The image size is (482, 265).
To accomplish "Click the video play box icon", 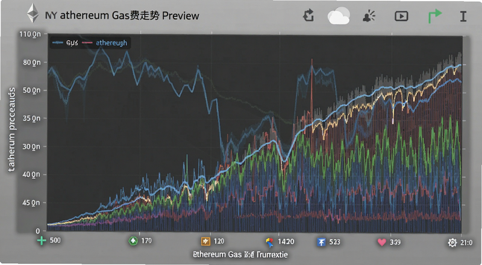I will pos(401,16).
